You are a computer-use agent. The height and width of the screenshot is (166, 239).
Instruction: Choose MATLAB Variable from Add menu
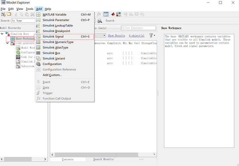point(65,15)
